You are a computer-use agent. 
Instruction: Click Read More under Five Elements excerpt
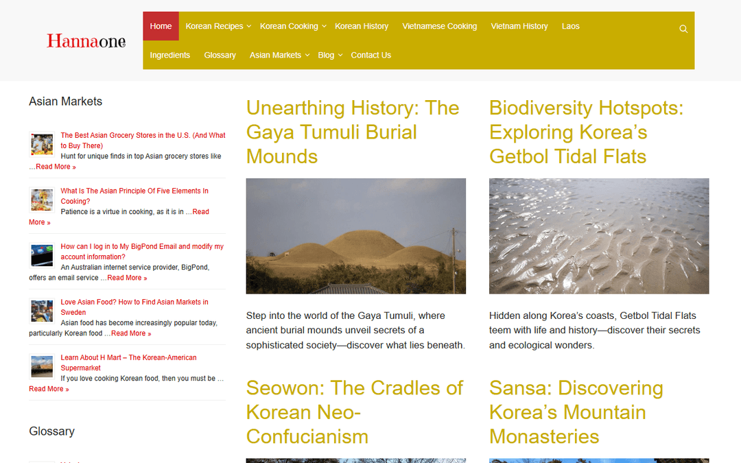click(x=200, y=212)
